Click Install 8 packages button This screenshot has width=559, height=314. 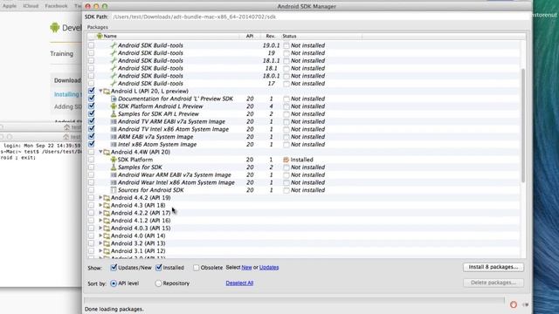493,267
